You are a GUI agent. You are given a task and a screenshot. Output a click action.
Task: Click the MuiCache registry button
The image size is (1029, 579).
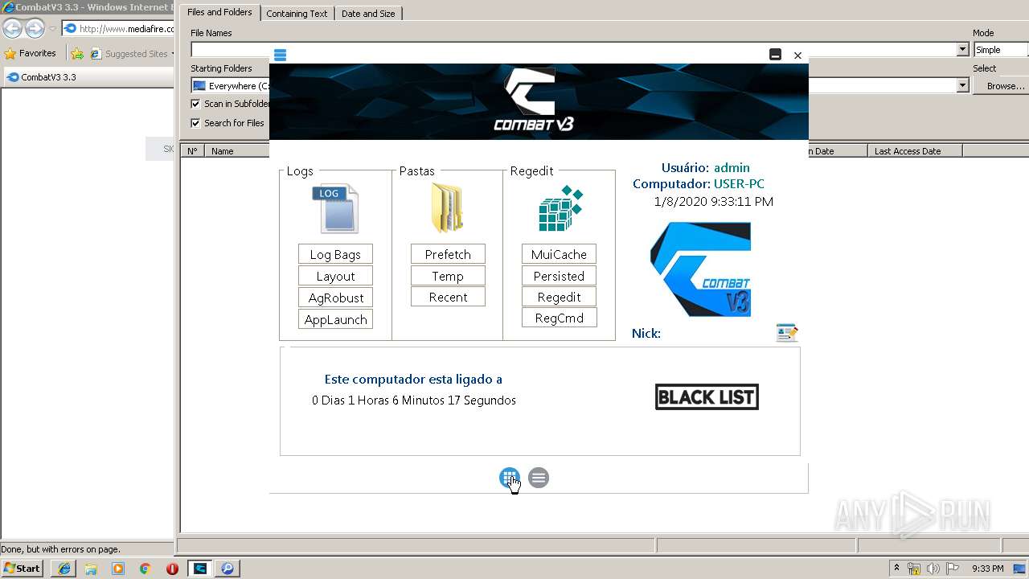559,254
